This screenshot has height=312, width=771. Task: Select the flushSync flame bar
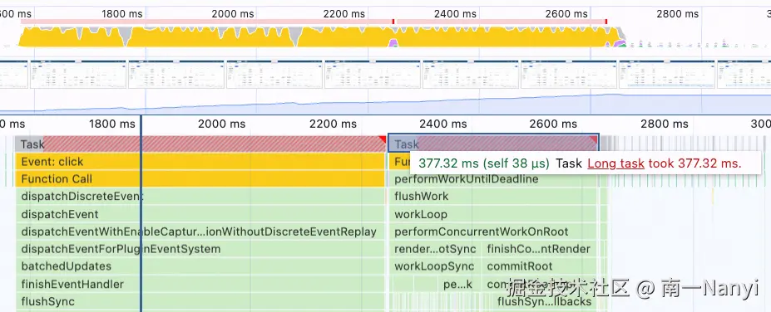coord(200,301)
